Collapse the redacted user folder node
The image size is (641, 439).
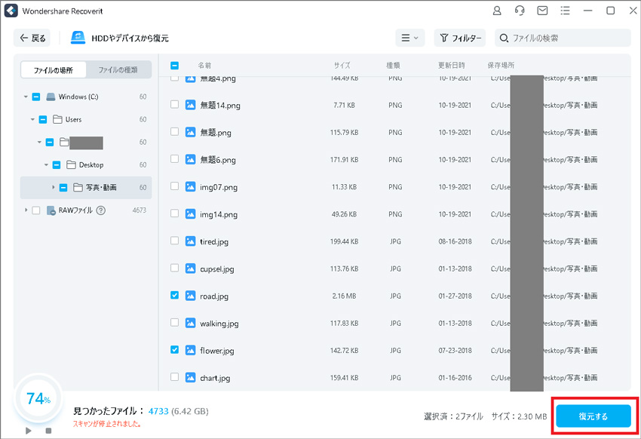(39, 143)
